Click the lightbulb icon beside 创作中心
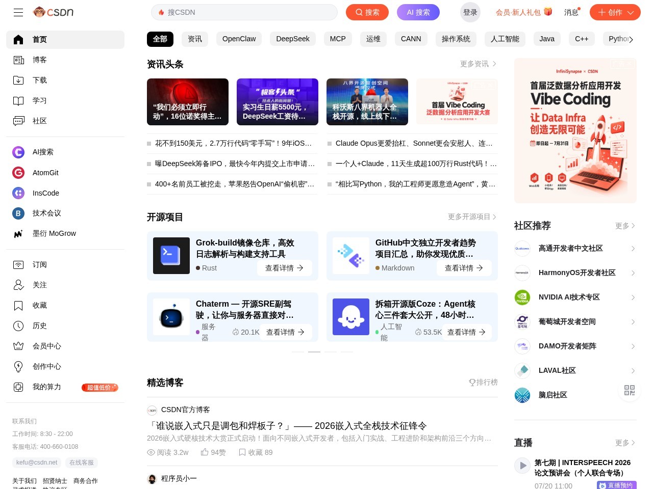Viewport: 653px width, 489px height. point(18,366)
